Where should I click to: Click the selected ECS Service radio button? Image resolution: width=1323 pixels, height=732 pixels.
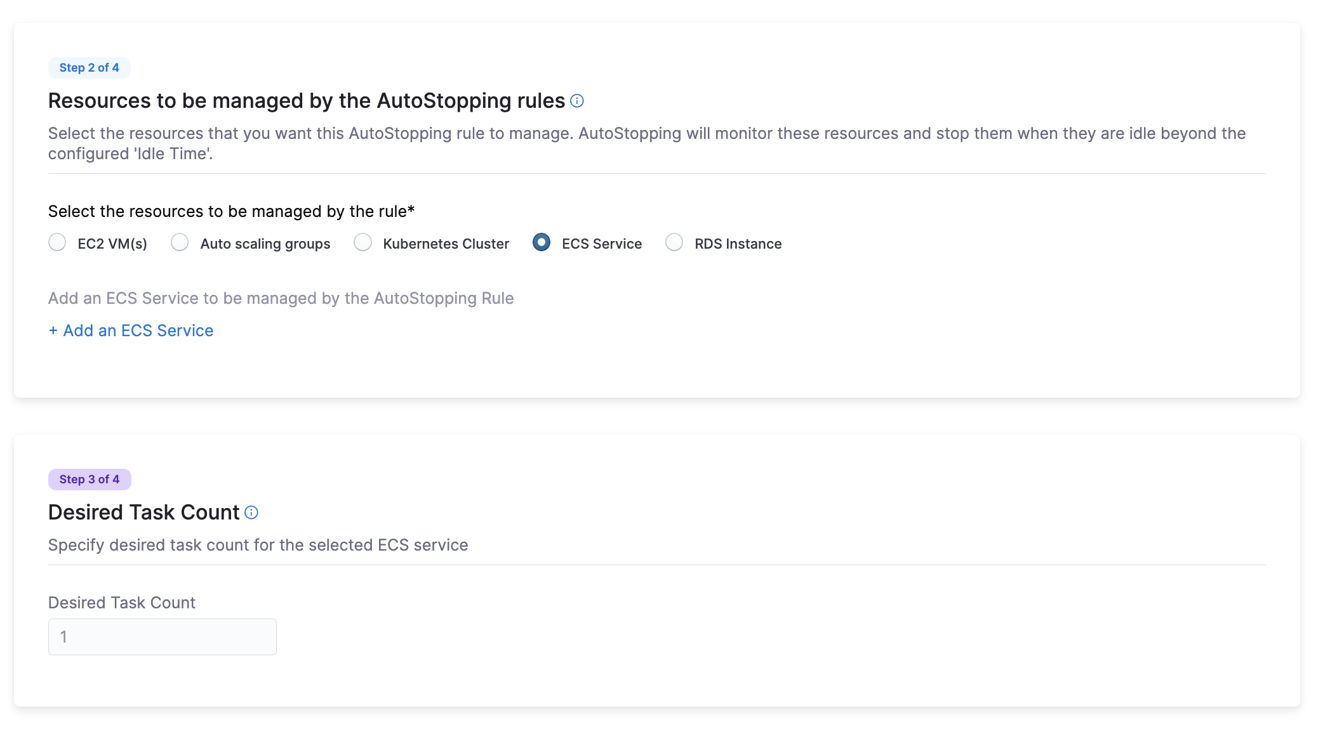coord(542,242)
